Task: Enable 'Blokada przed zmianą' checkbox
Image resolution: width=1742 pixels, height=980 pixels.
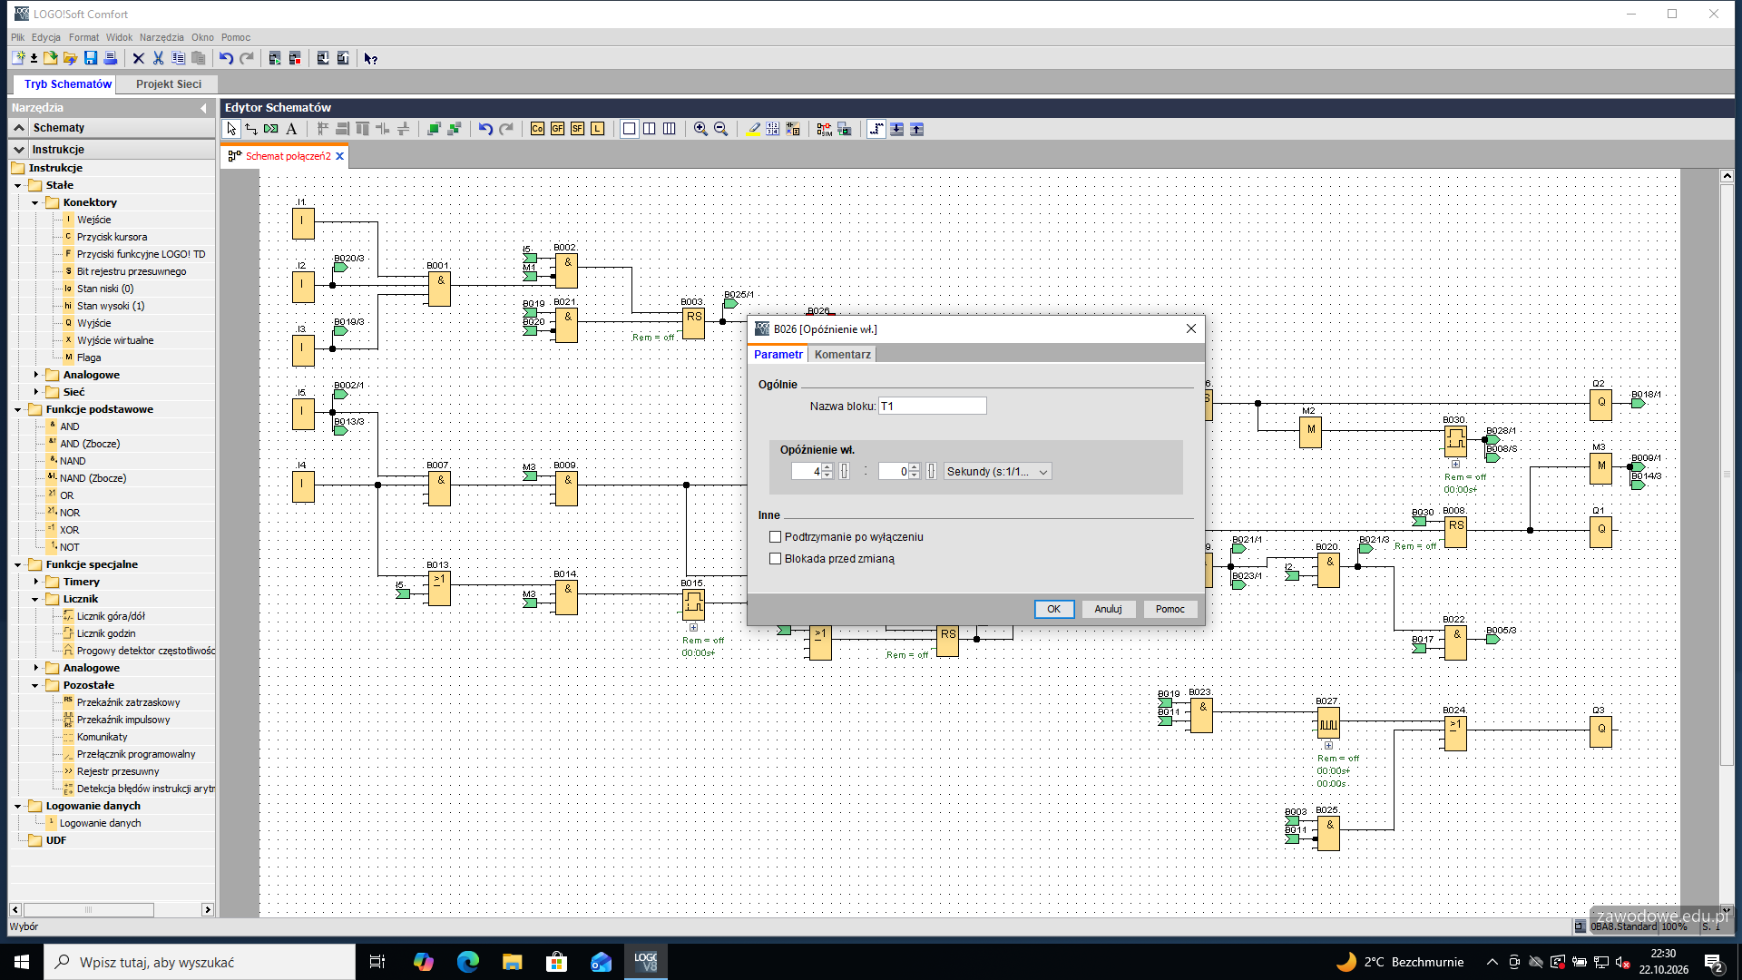Action: pyautogui.click(x=775, y=559)
